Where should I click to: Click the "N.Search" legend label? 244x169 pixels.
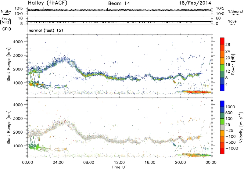coord(235,11)
